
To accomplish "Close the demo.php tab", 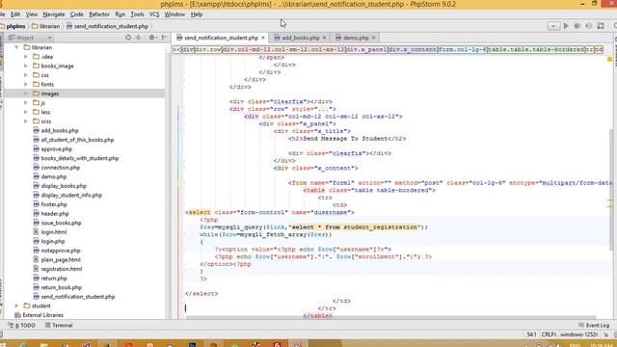I will 373,38.
